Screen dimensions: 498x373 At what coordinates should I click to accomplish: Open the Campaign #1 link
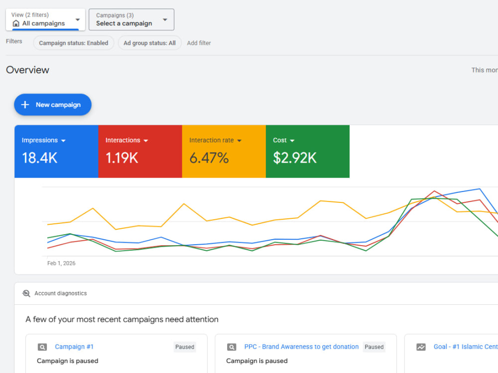point(74,347)
